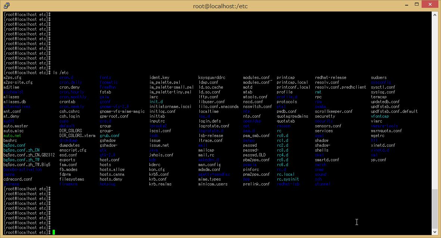Select the fstab filename

105,92
